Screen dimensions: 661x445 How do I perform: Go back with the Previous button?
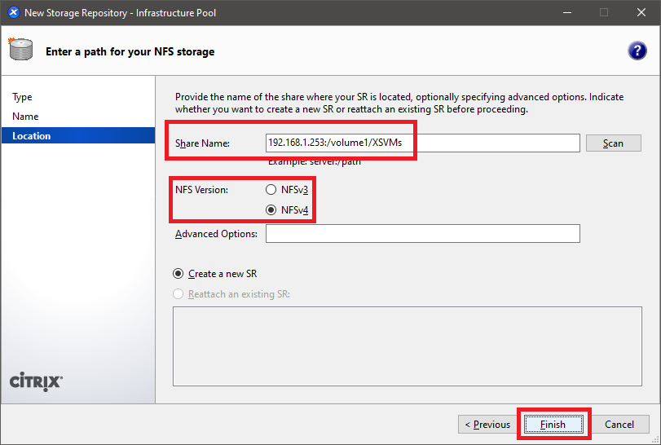[x=487, y=424]
